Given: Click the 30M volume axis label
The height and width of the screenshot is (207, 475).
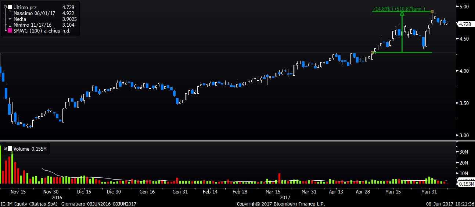Looking at the screenshot, I should pyautogui.click(x=464, y=152).
